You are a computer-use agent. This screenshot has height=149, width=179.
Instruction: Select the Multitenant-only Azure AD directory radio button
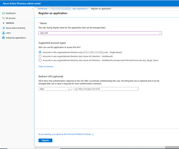pyautogui.click(x=40, y=56)
